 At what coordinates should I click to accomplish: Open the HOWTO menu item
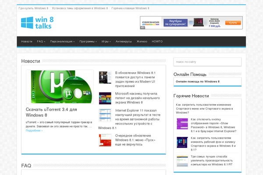click(x=157, y=42)
